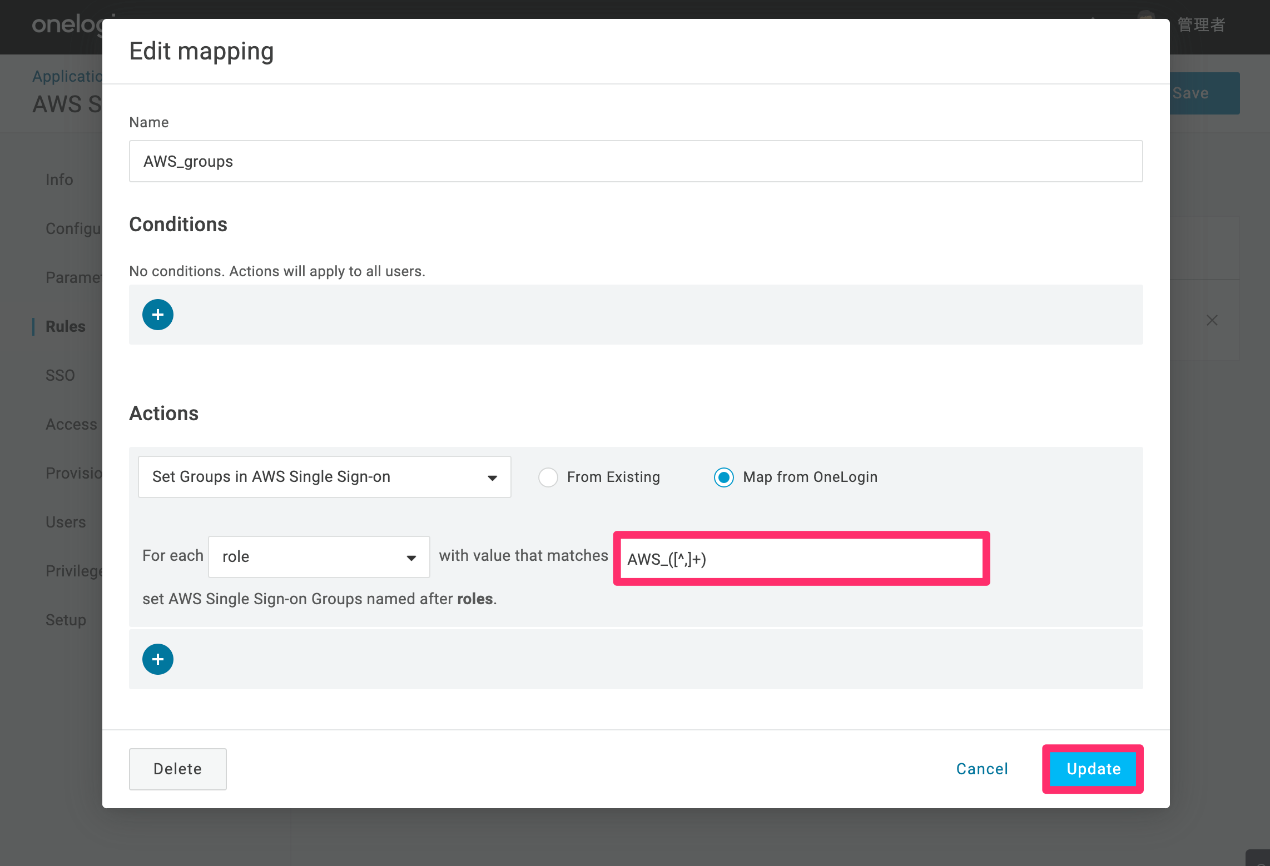Viewport: 1270px width, 866px height.
Task: Select Map from OneLogin radio option
Action: coord(724,477)
